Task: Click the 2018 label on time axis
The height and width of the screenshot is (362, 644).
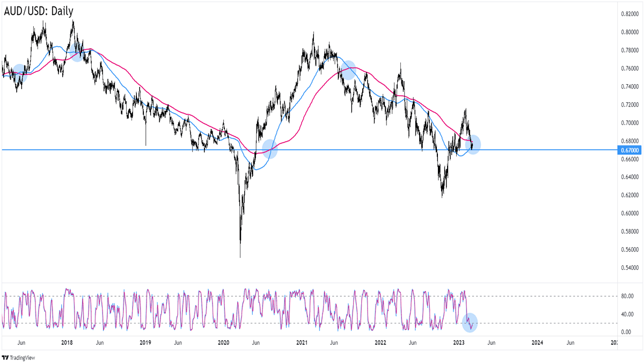Action: pos(67,342)
